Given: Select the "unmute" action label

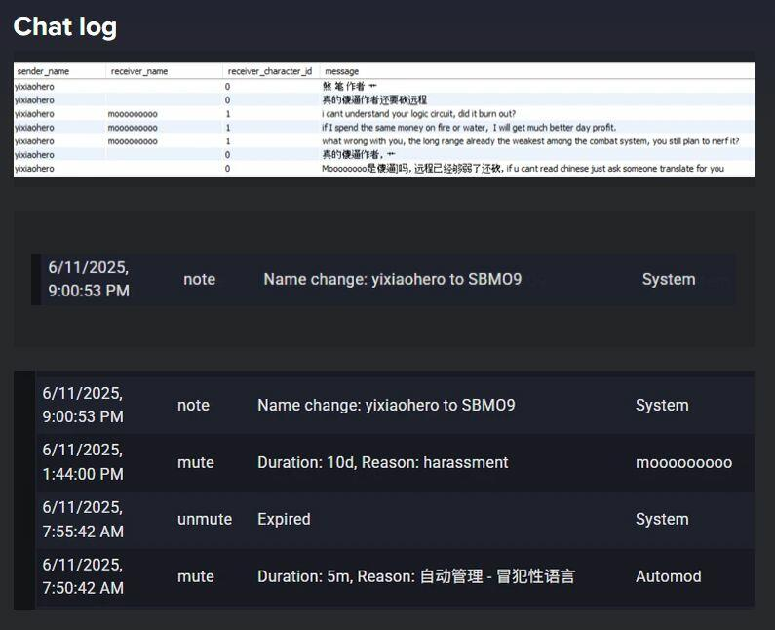Looking at the screenshot, I should pyautogui.click(x=204, y=519).
